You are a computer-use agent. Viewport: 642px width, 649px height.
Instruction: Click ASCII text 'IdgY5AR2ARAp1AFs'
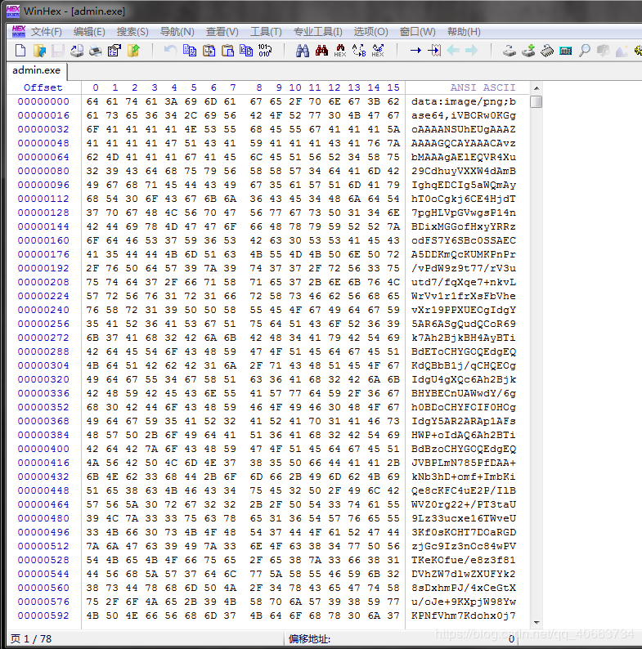tap(464, 421)
